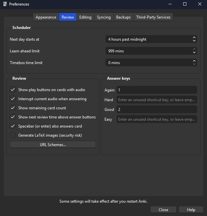Uncheck Spacebar (or enter) also answers card
207x216 pixels.
13,126
